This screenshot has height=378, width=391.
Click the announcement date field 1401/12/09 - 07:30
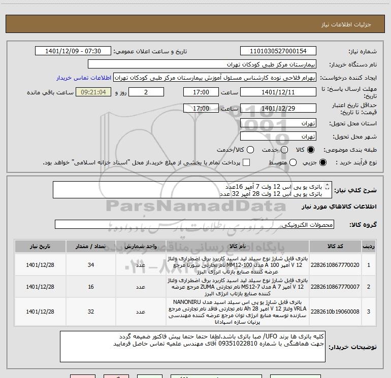pos(73,51)
